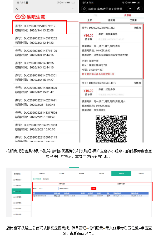Viewport: 158px width, 244px height.
Task: Select the 已使用 filter tab
Action: [x=133, y=20]
